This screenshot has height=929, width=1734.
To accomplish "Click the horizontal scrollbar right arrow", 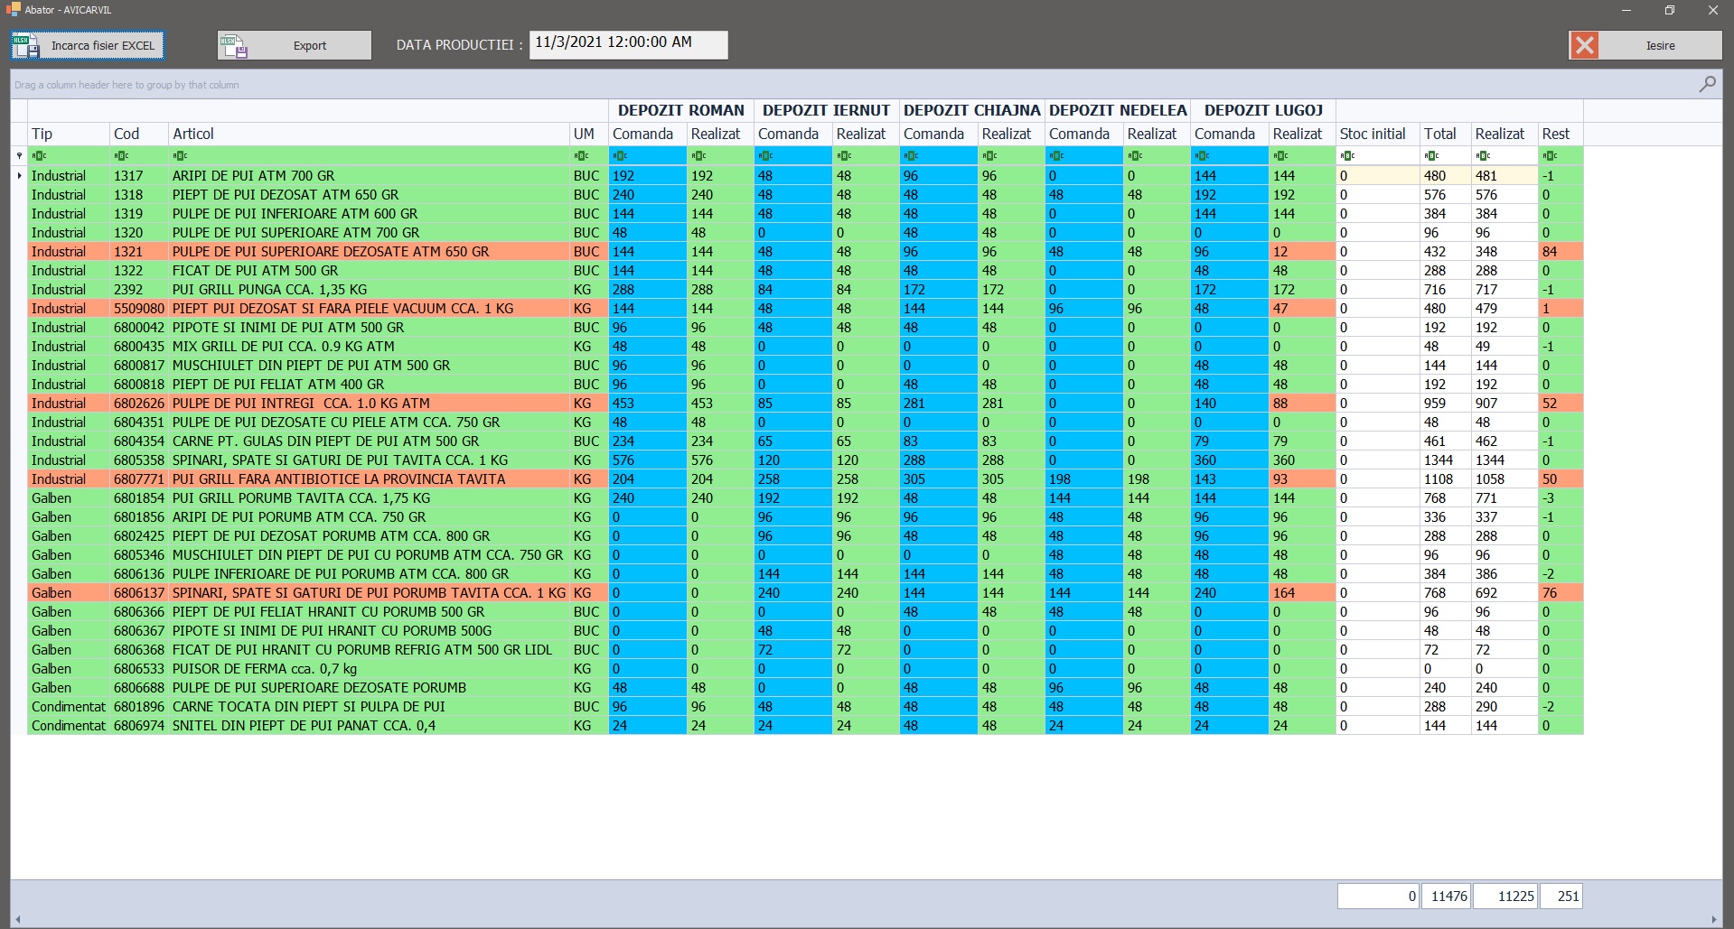I will (1713, 920).
